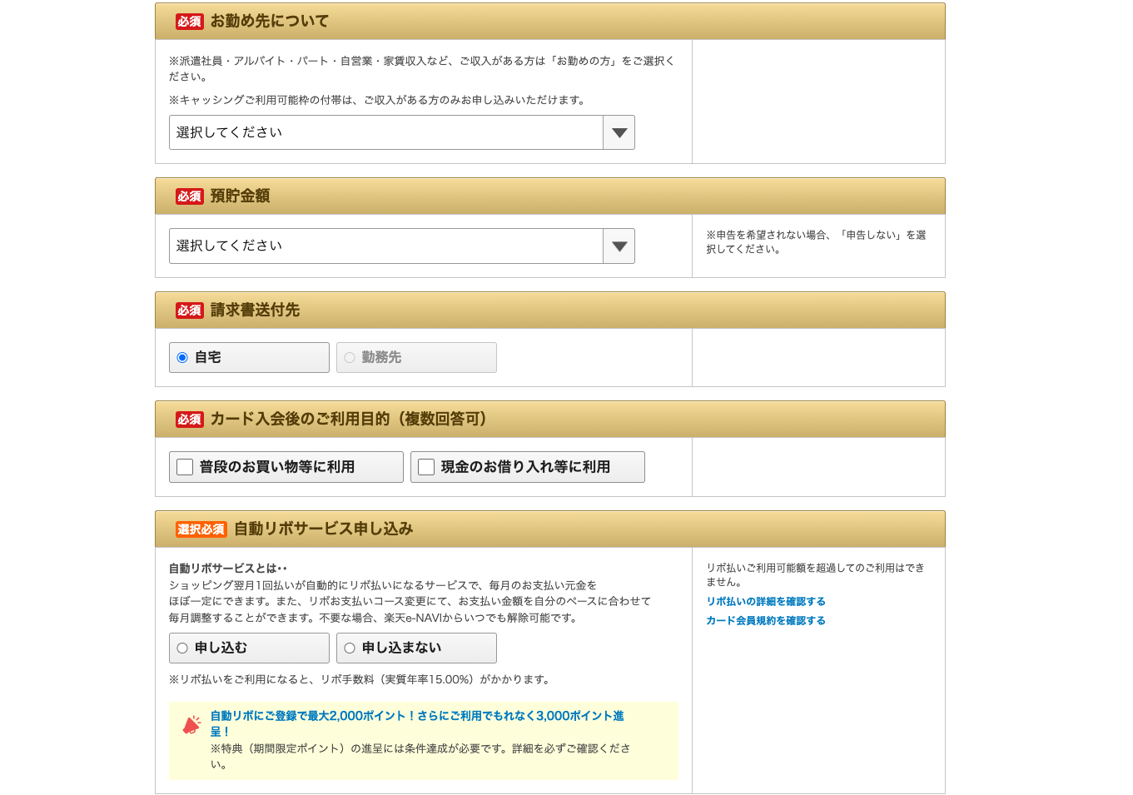Click the 必須 badge next to 請求書送付先
The width and height of the screenshot is (1133, 795).
click(190, 310)
